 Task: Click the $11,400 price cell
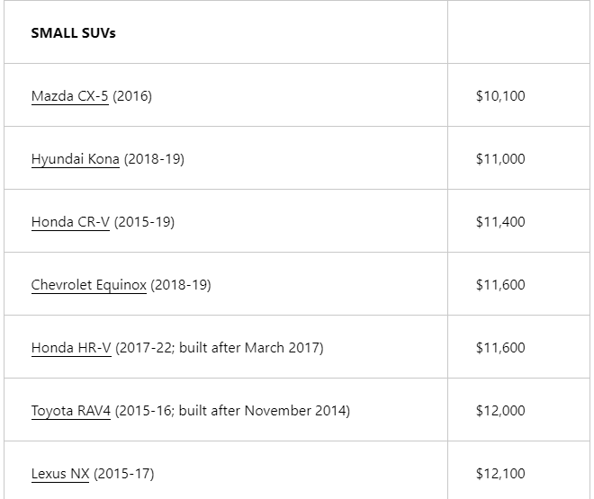(x=499, y=222)
